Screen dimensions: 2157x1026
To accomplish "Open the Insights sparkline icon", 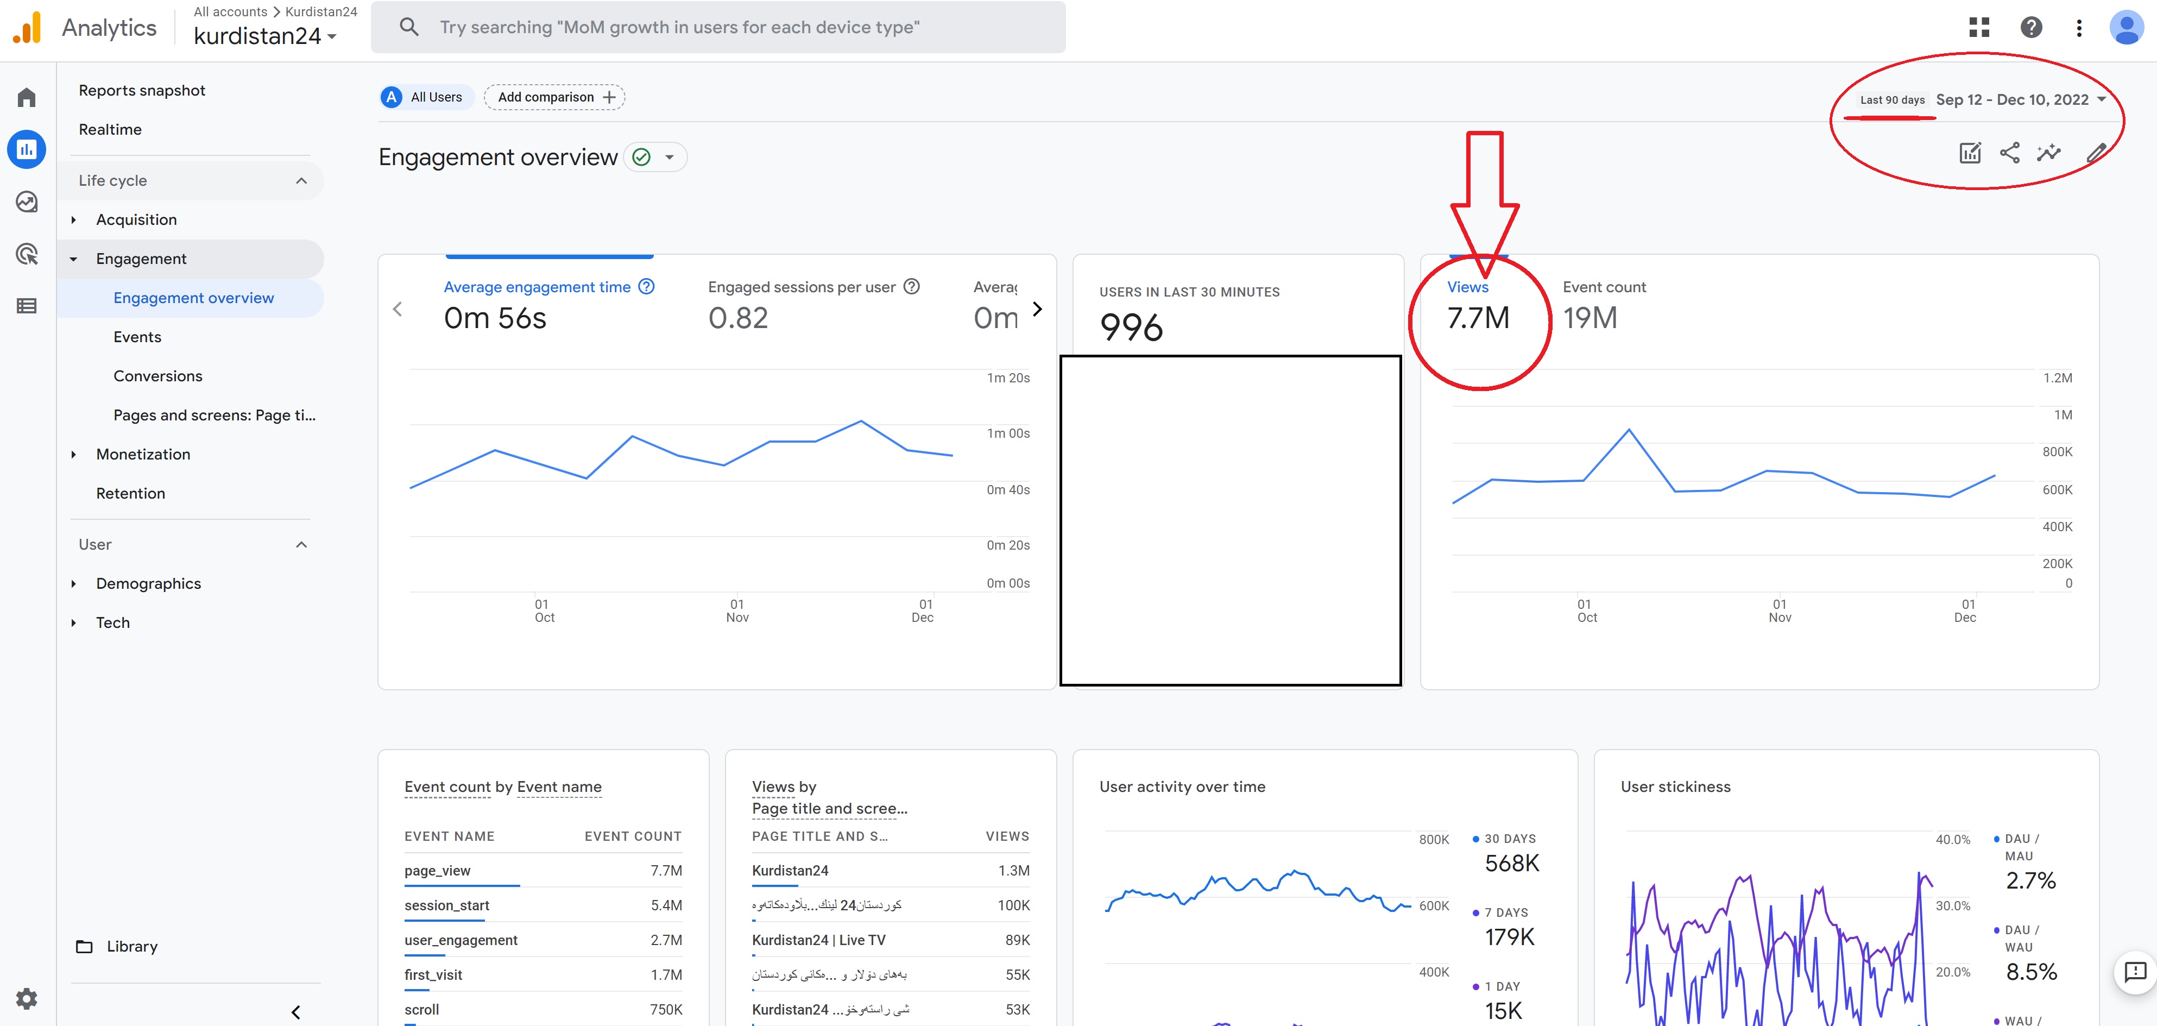I will coord(2049,153).
